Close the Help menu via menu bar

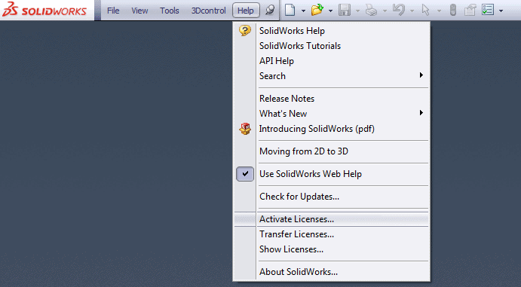click(x=246, y=11)
